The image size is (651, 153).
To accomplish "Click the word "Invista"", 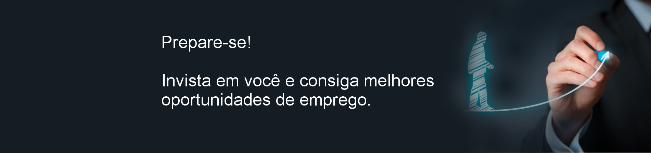I will pyautogui.click(x=181, y=81).
